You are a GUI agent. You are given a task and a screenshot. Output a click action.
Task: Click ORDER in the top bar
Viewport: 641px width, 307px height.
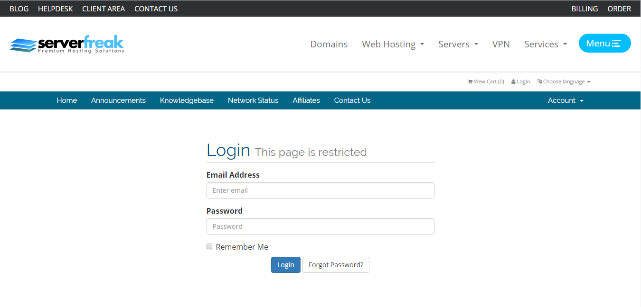click(619, 9)
